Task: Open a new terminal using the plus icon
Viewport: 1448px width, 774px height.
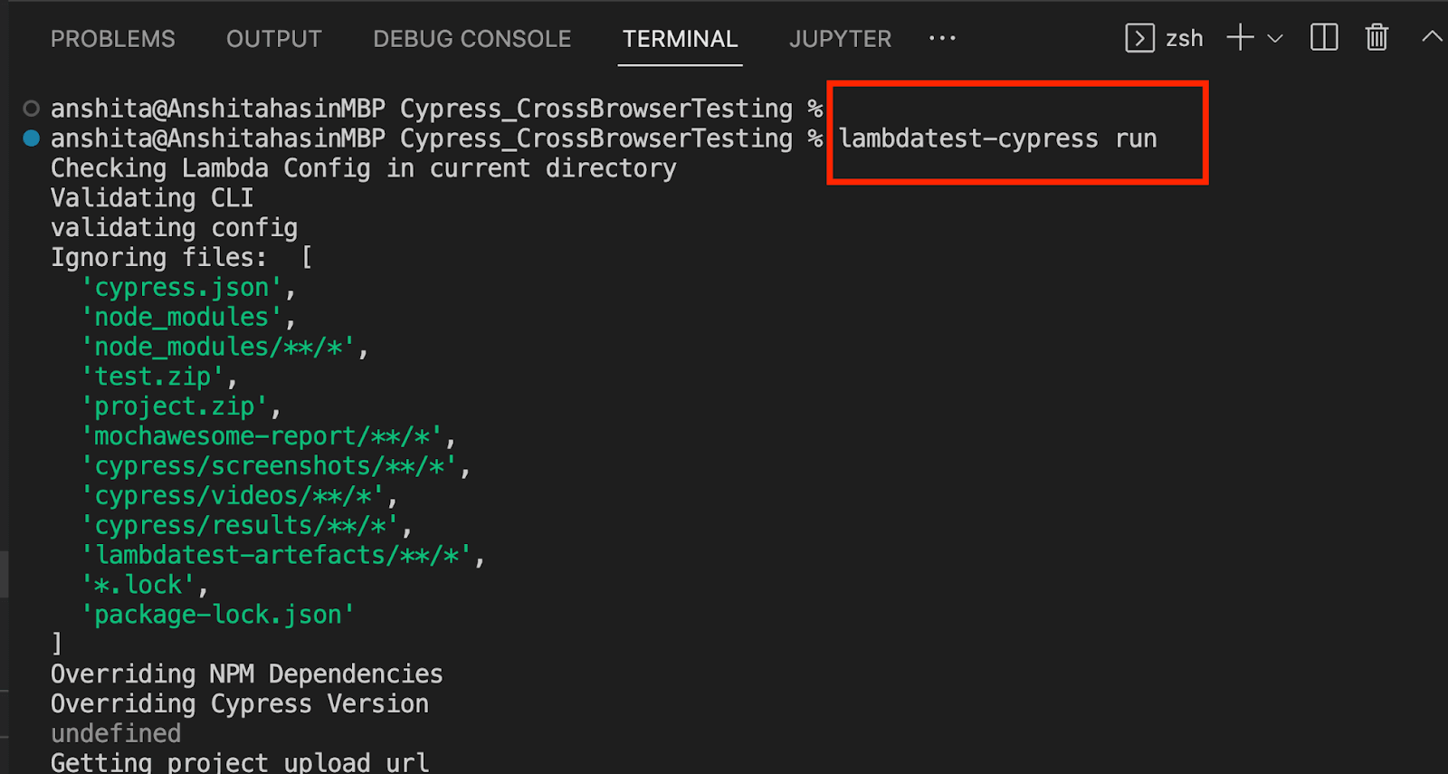Action: pyautogui.click(x=1238, y=38)
